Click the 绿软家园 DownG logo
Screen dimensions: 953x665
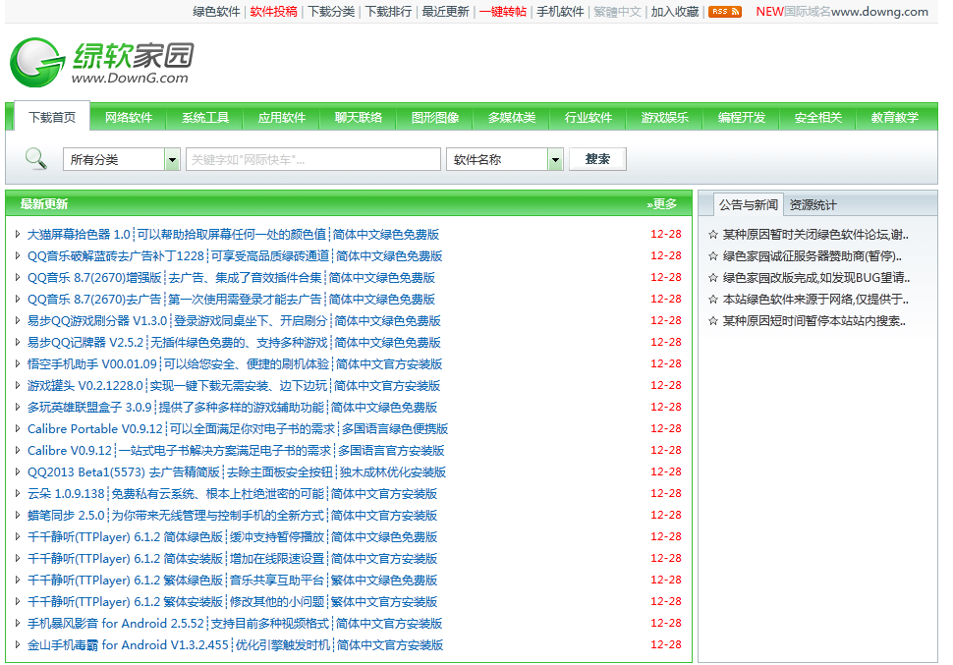(102, 62)
